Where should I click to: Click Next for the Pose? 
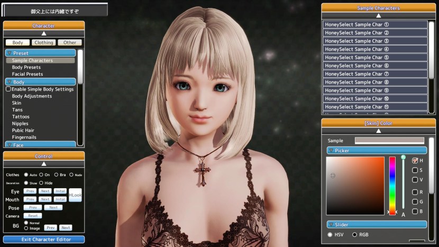(53, 208)
